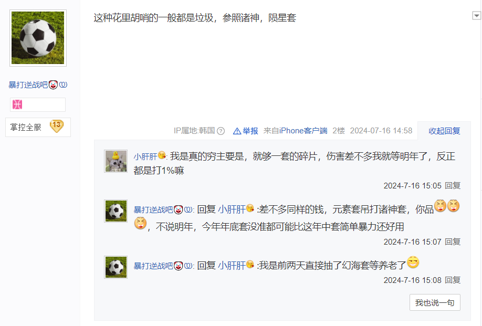482x326 pixels.
Task: Click 小肝肝's cat avatar thumbnail
Action: point(116,161)
